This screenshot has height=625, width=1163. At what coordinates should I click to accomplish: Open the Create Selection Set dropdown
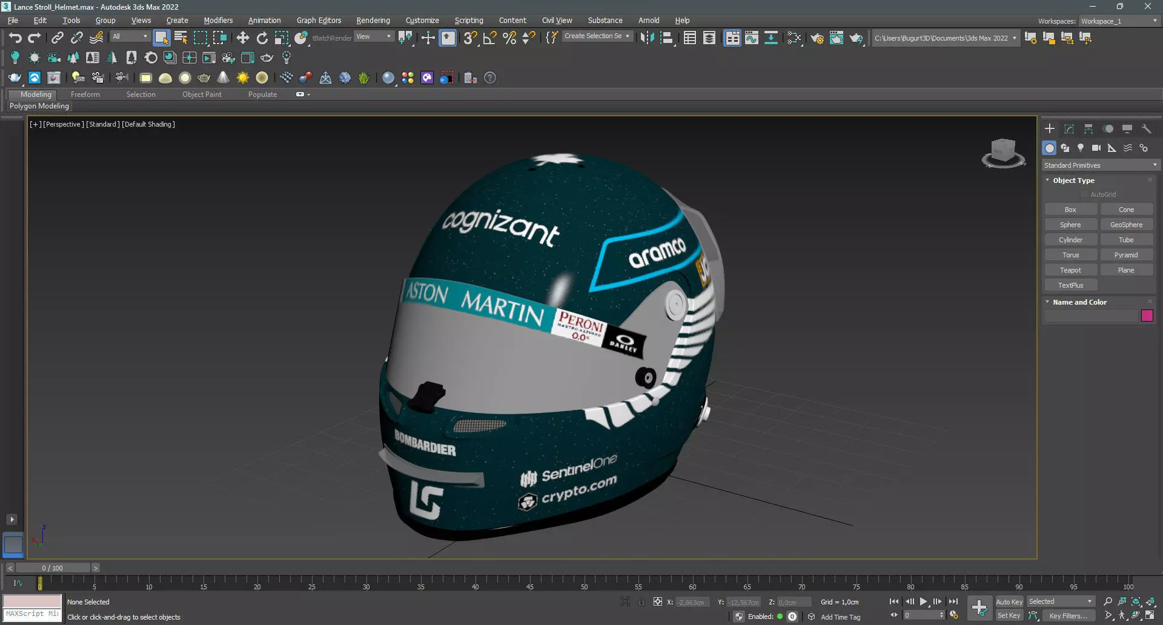pos(597,36)
